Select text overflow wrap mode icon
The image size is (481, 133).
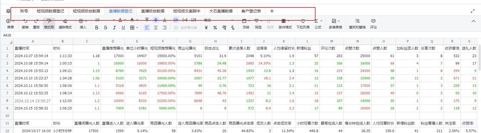point(176,20)
